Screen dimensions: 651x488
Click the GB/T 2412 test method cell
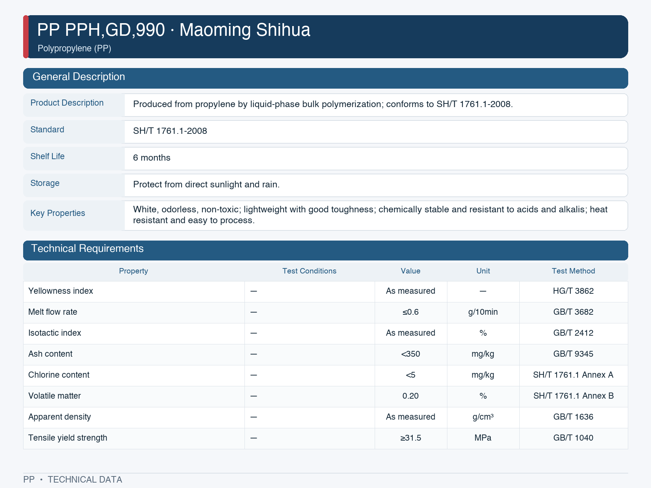(573, 333)
